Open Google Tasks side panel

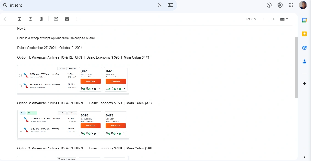click(x=304, y=48)
